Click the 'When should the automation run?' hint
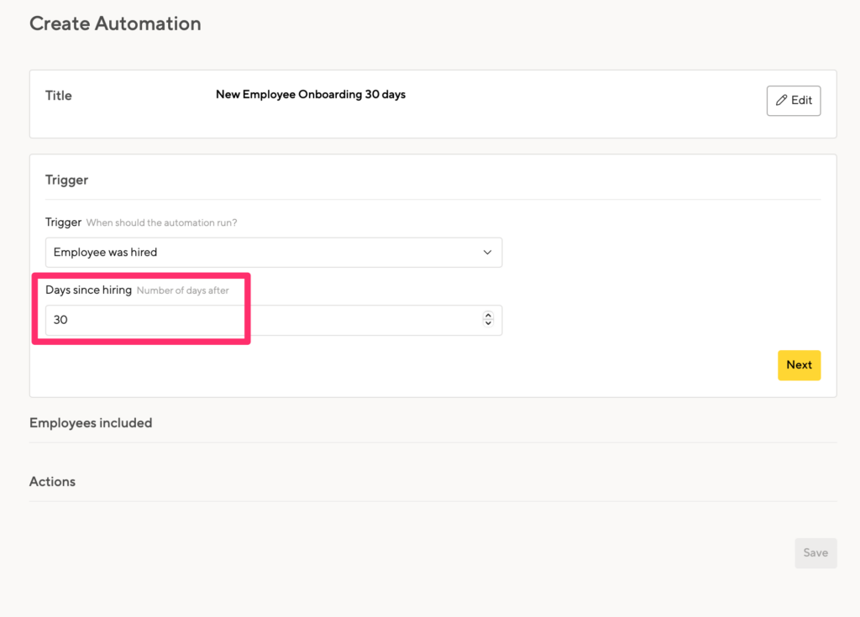The width and height of the screenshot is (860, 617). pos(162,222)
